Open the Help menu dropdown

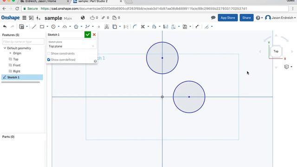[259, 18]
